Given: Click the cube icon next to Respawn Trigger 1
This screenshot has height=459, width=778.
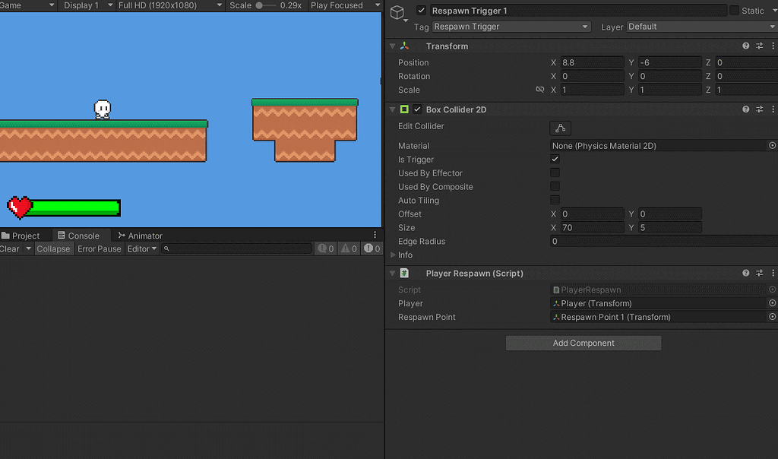Looking at the screenshot, I should click(x=396, y=11).
